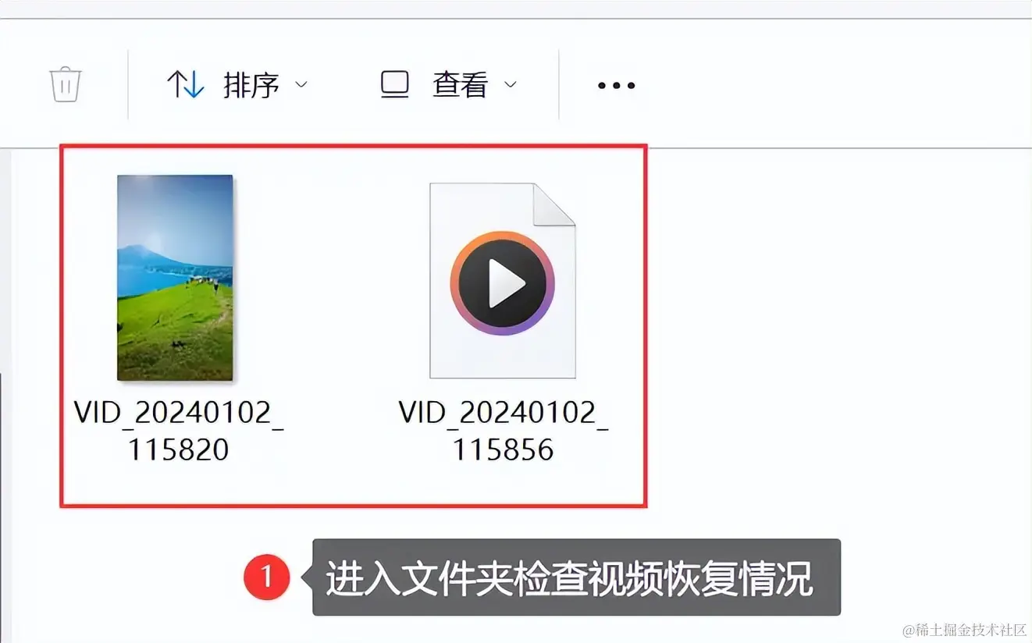Click the folded page corner of the 115856 file icon
The image size is (1032, 643).
(554, 204)
